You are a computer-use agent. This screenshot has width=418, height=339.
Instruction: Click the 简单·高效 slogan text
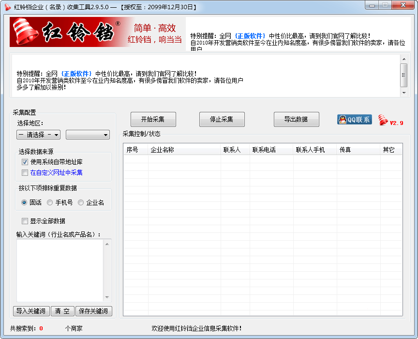click(x=155, y=28)
